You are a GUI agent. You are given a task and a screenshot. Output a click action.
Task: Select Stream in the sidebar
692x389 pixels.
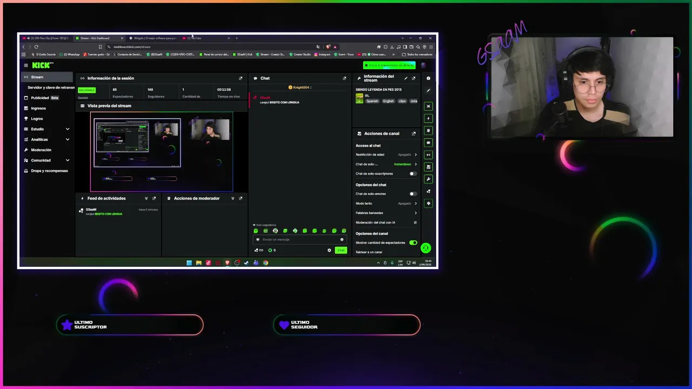click(x=48, y=77)
